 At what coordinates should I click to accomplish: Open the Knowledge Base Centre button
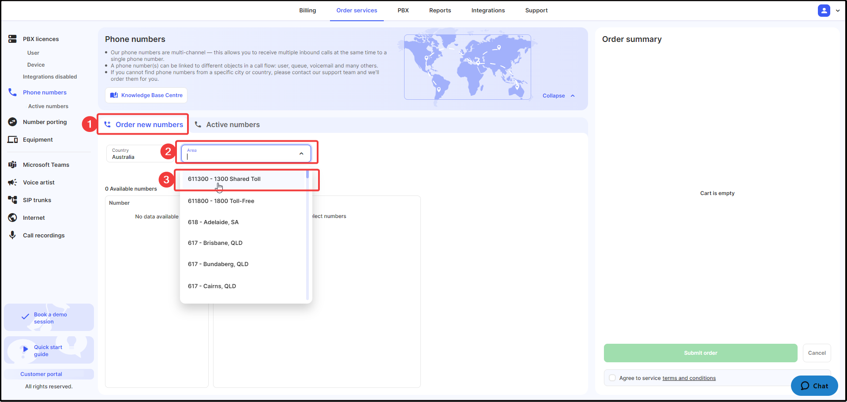pyautogui.click(x=146, y=95)
